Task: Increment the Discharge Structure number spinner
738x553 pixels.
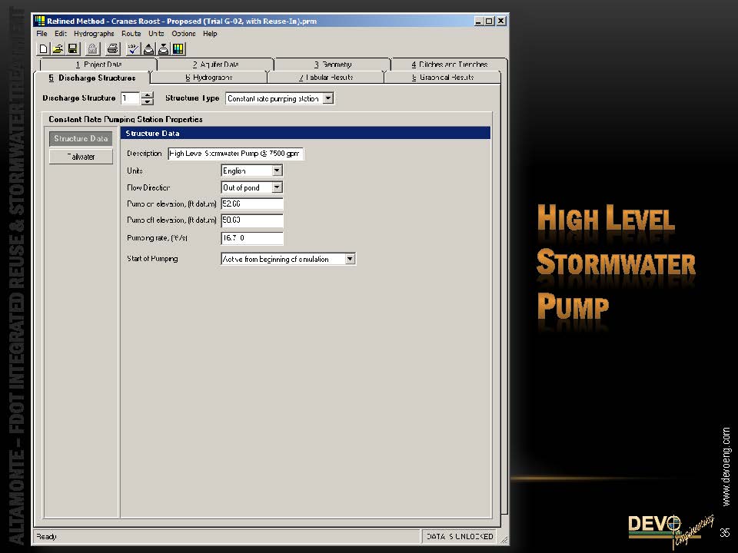Action: (148, 95)
